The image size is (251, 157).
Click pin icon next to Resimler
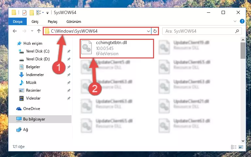click(69, 90)
